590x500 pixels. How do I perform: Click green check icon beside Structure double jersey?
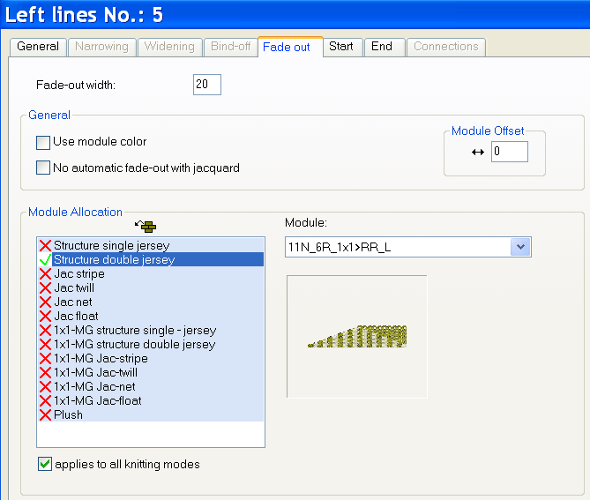click(x=45, y=259)
